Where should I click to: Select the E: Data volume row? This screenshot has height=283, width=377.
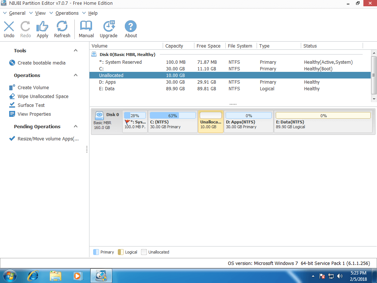click(x=230, y=88)
